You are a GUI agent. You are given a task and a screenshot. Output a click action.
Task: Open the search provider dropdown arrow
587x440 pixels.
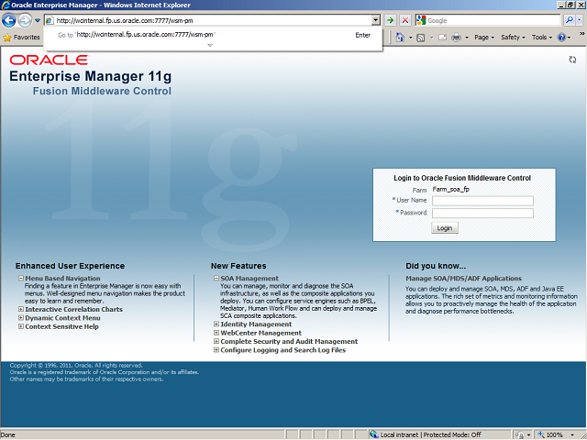click(580, 20)
